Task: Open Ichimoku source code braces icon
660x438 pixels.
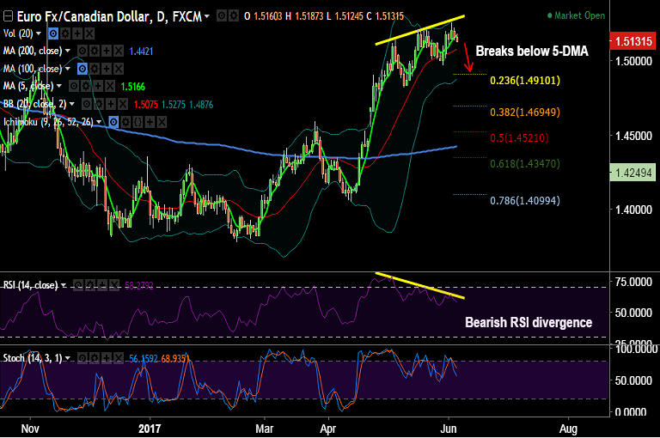Action: click(x=137, y=122)
